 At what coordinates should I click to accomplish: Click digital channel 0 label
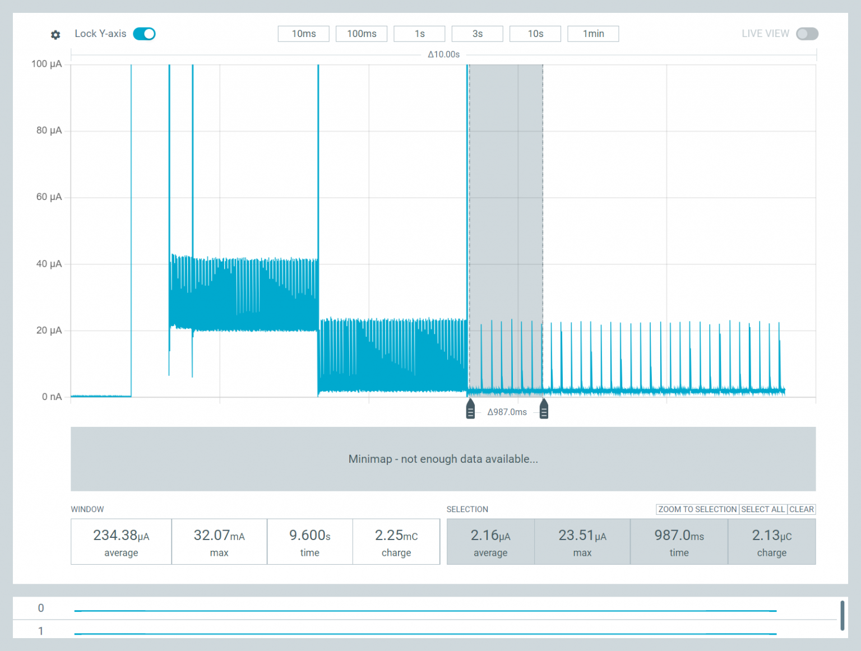coord(40,608)
